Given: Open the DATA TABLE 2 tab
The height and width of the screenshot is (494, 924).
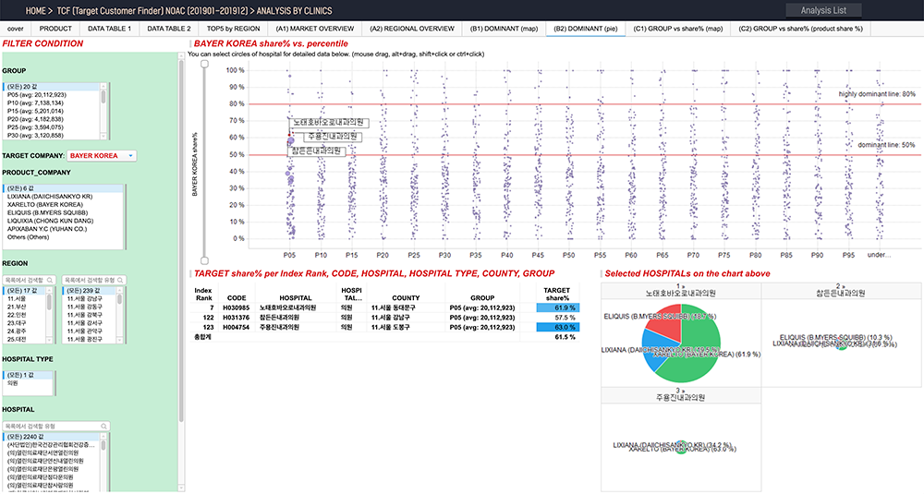Looking at the screenshot, I should (169, 29).
